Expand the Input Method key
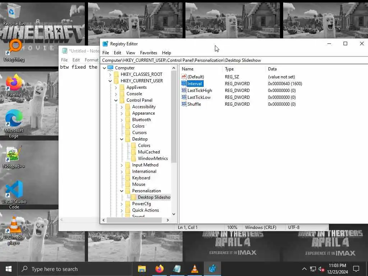Image resolution: width=368 pixels, height=276 pixels. [121, 165]
